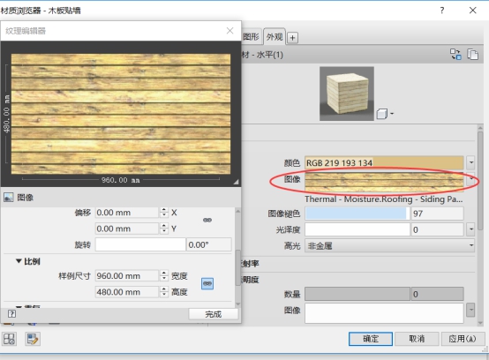
Task: Open the dropdown next to color swatch
Action: 471,162
